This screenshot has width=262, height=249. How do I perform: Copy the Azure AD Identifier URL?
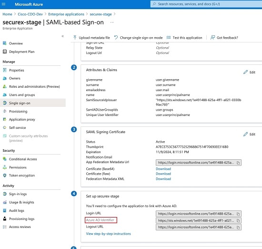[238, 221]
